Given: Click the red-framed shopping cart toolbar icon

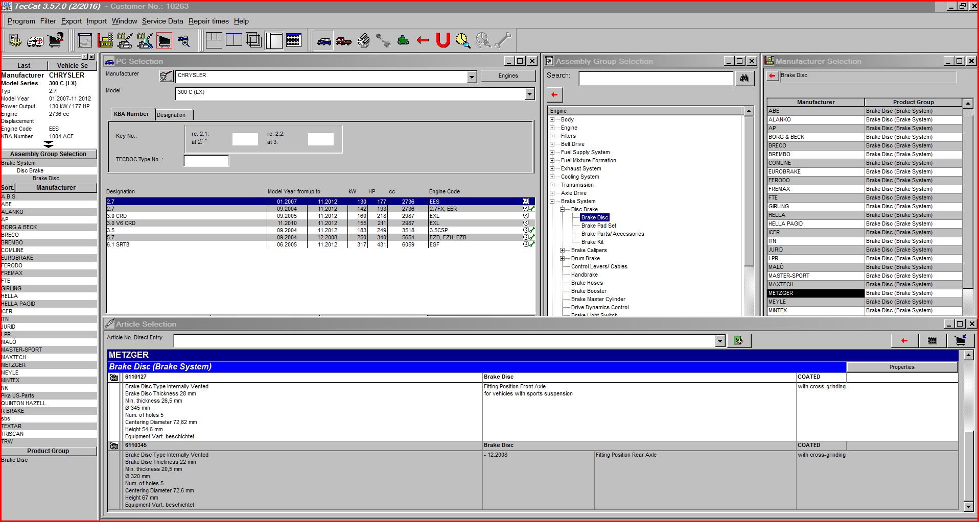Looking at the screenshot, I should click(x=164, y=40).
